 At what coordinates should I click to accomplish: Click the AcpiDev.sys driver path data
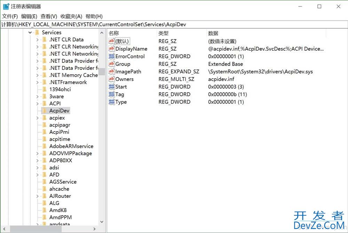point(261,72)
